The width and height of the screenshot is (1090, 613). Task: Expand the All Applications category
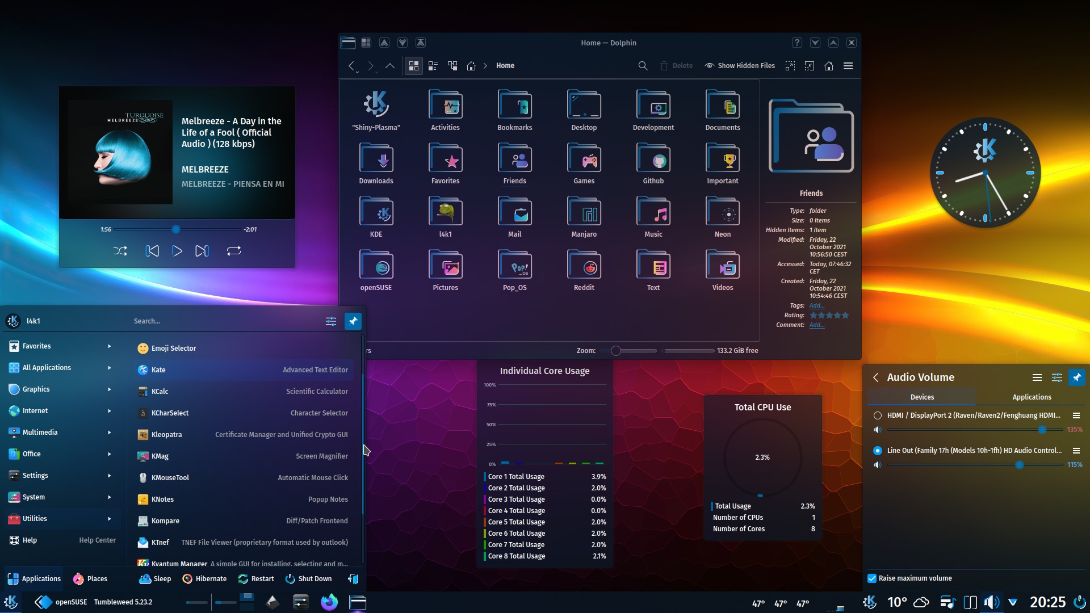pyautogui.click(x=61, y=368)
